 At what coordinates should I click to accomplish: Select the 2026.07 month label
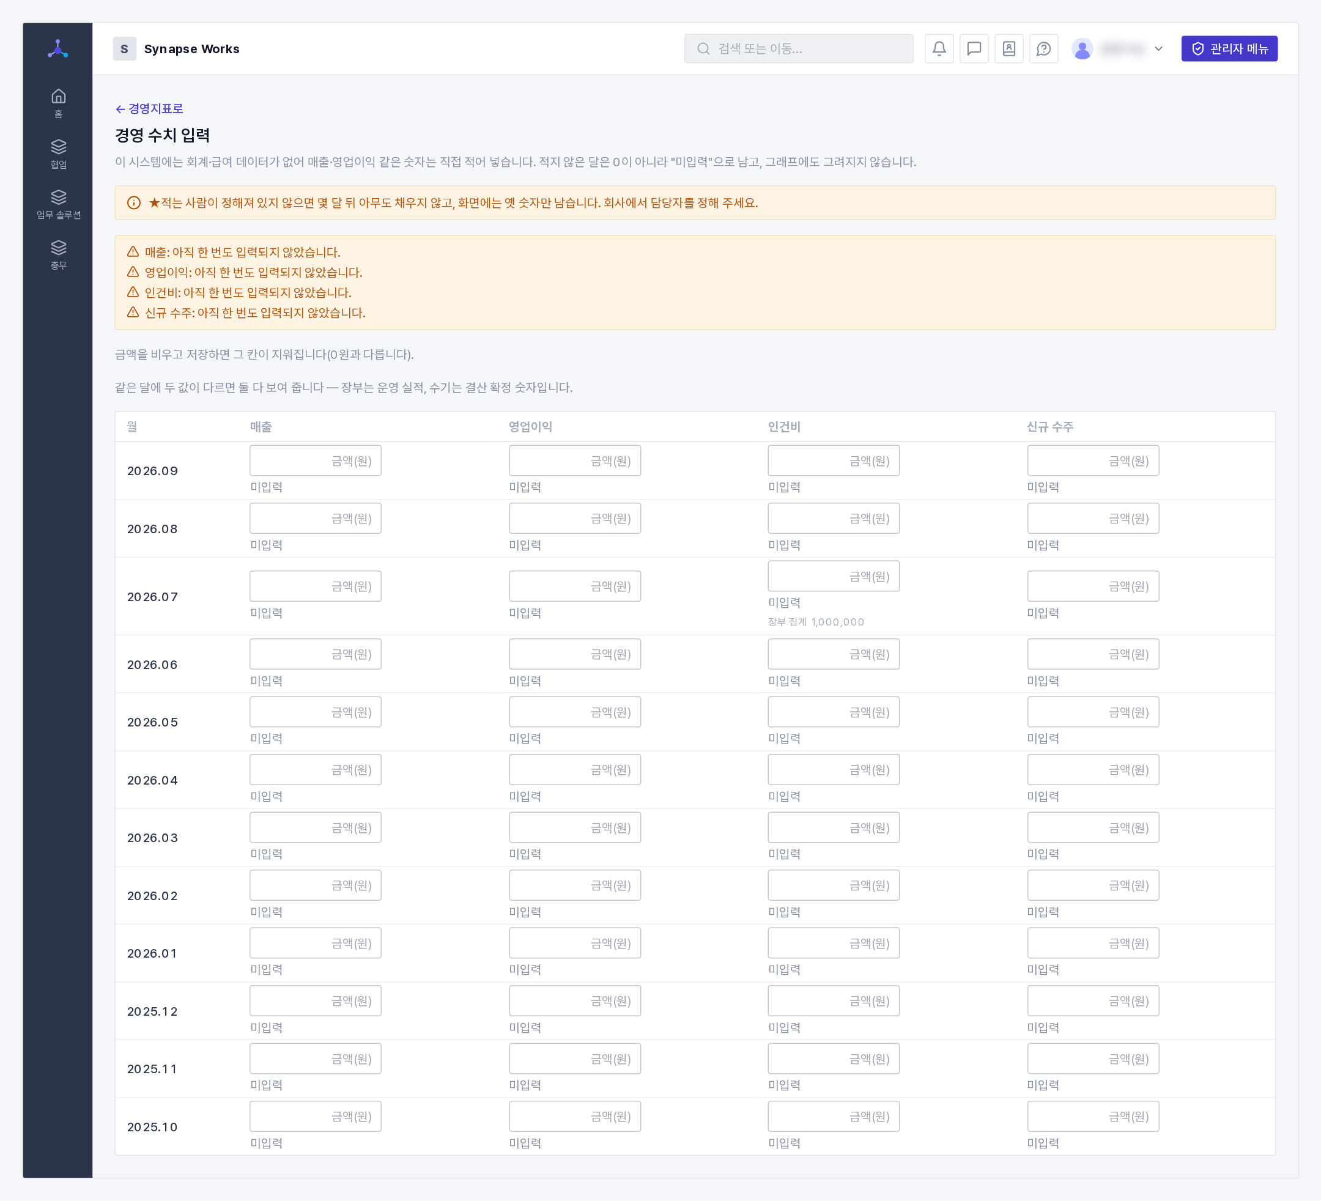[153, 596]
